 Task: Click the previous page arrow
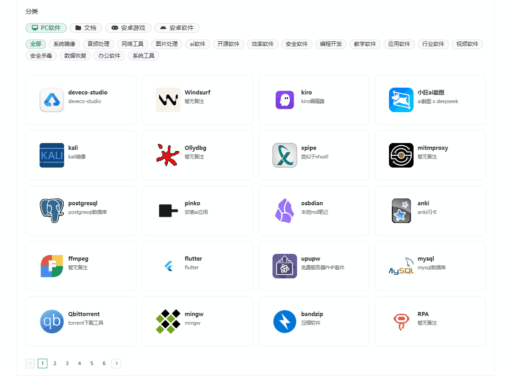[x=30, y=363]
